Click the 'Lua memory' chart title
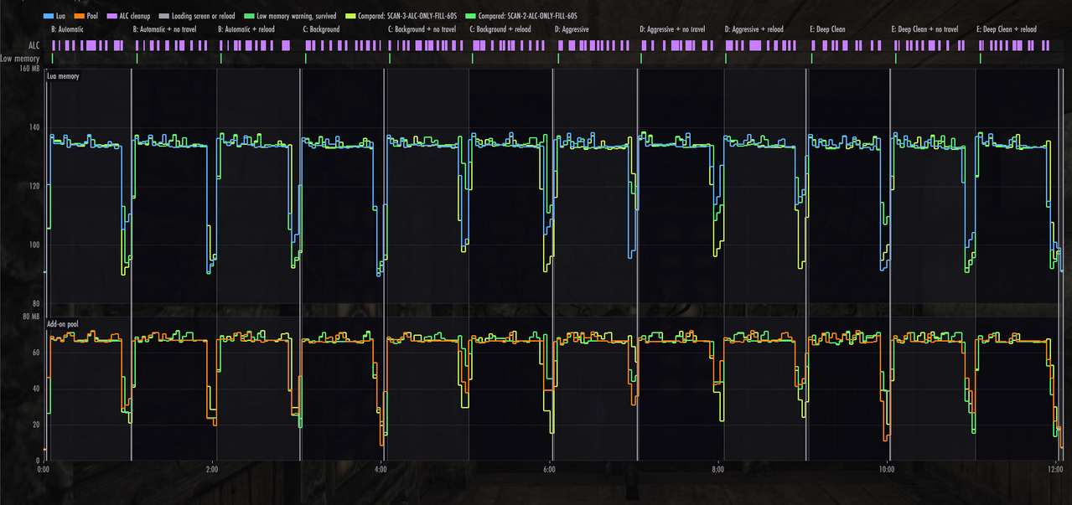This screenshot has height=505, width=1072. pyautogui.click(x=63, y=76)
